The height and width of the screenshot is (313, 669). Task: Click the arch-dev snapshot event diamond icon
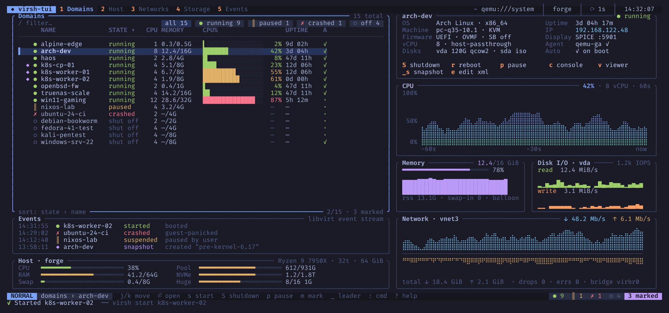[58, 247]
